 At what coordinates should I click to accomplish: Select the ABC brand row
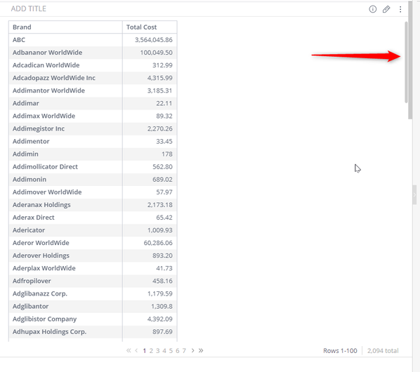tap(93, 40)
